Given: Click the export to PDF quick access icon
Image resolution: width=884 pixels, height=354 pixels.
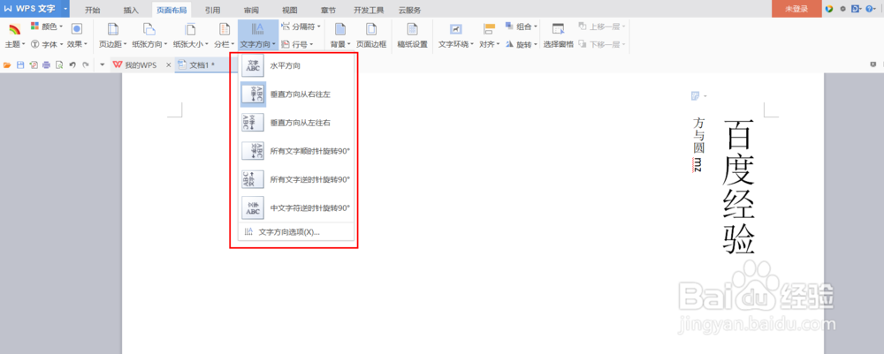Looking at the screenshot, I should pyautogui.click(x=34, y=65).
